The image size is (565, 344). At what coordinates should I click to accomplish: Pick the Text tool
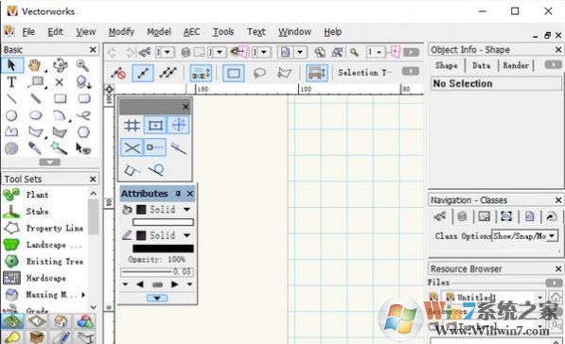pyautogui.click(x=11, y=82)
